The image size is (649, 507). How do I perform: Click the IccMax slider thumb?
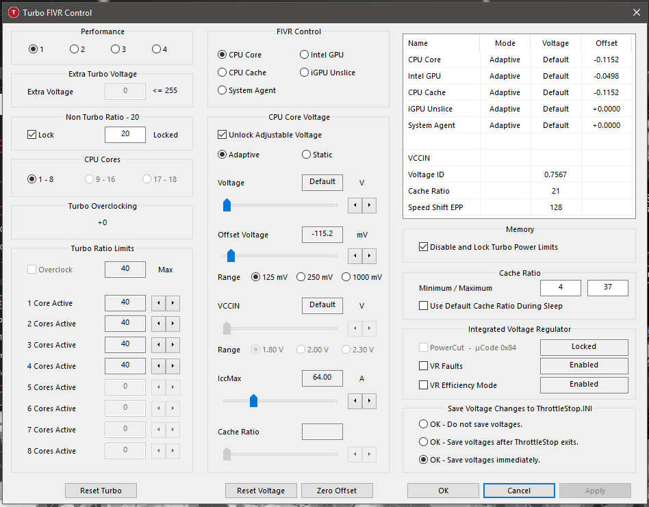[254, 400]
